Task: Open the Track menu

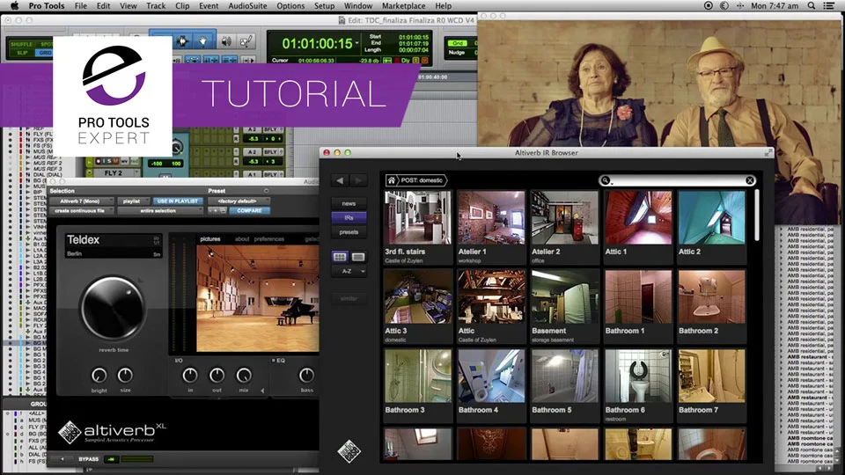Action: click(156, 6)
